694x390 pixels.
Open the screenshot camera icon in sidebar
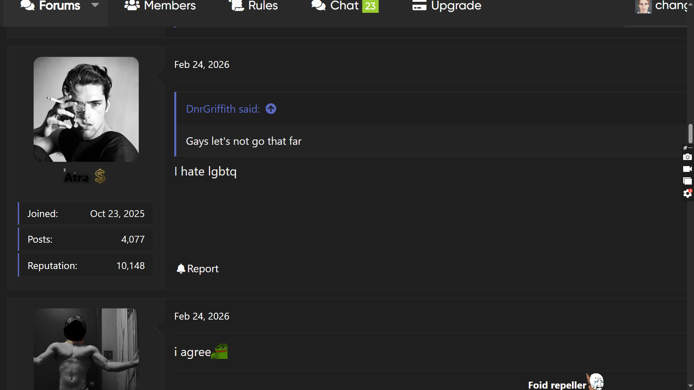687,157
